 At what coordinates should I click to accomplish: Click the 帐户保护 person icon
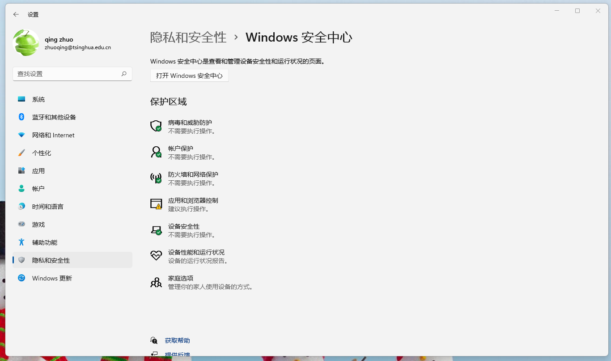[x=156, y=152]
